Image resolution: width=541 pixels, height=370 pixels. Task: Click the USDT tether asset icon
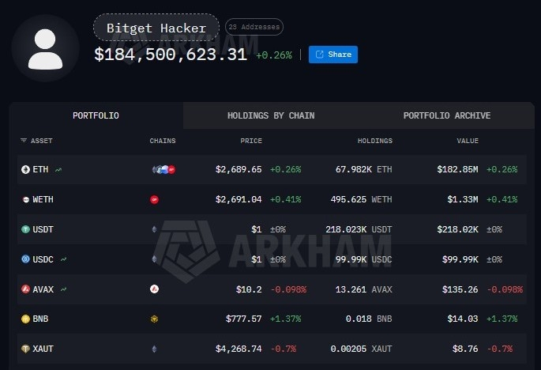pos(25,229)
